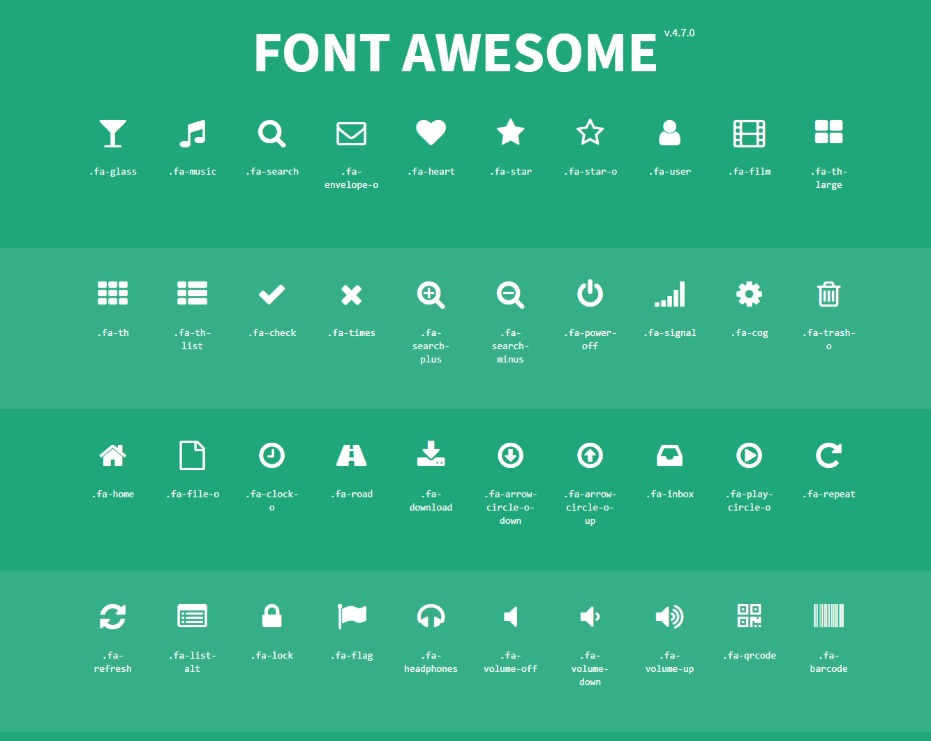Image resolution: width=931 pixels, height=741 pixels.
Task: Pick the fa-check checkmark icon
Action: (272, 295)
